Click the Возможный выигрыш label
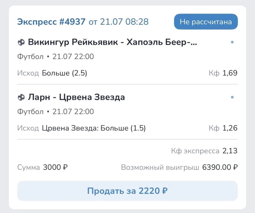 click(160, 168)
